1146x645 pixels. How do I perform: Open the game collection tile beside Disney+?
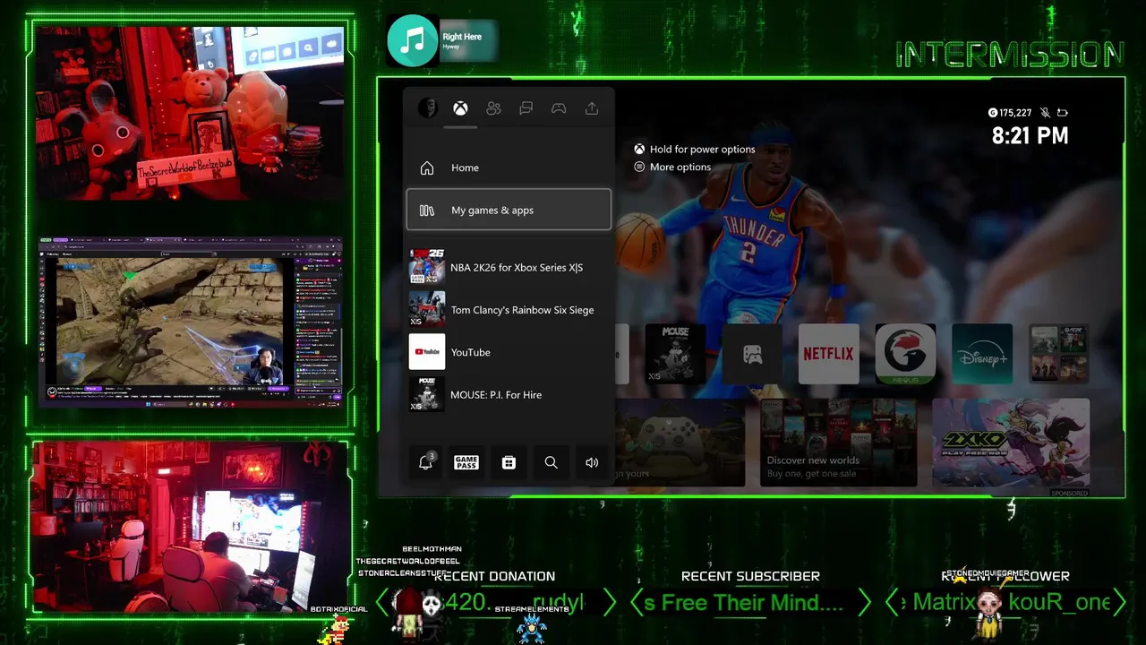1059,354
